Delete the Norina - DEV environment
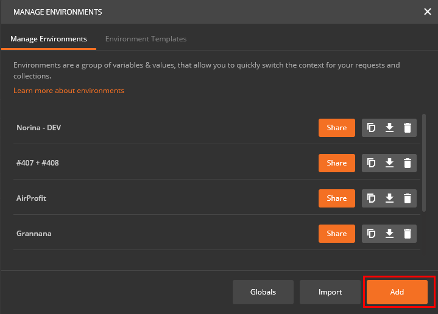The height and width of the screenshot is (314, 438). pos(408,128)
